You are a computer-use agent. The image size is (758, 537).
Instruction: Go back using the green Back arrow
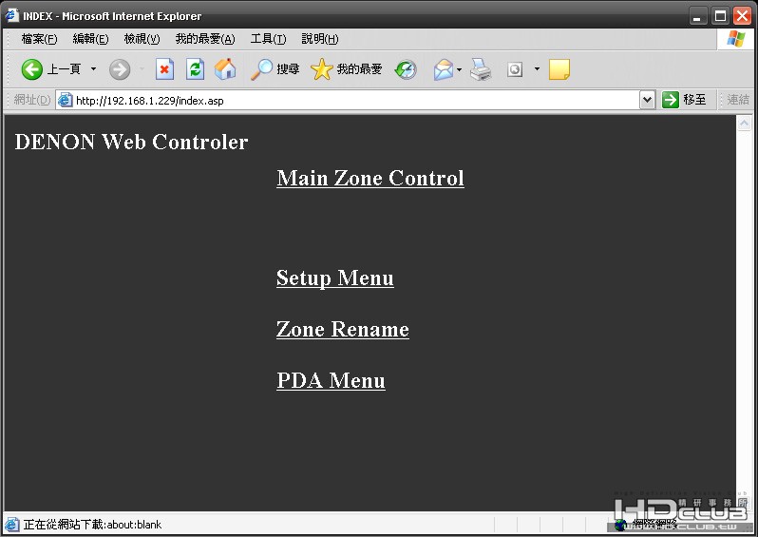pyautogui.click(x=32, y=69)
